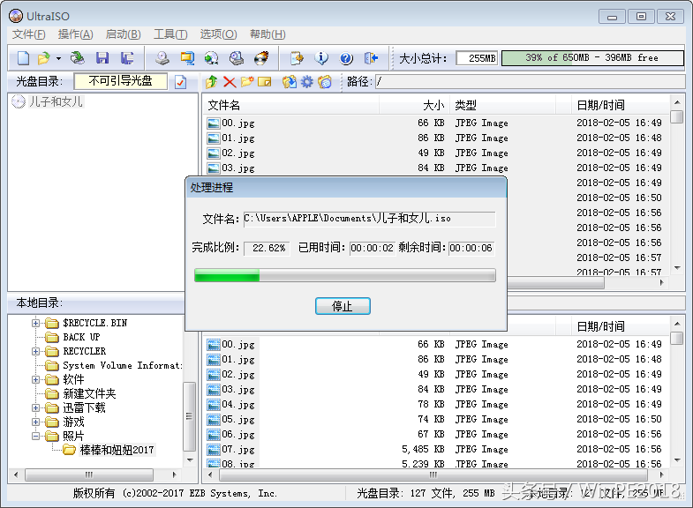Expand the 迅雷下载 folder node
The image size is (693, 508).
click(36, 407)
